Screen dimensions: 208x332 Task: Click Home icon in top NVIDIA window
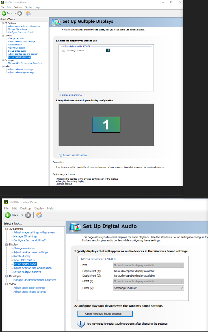click(28, 13)
